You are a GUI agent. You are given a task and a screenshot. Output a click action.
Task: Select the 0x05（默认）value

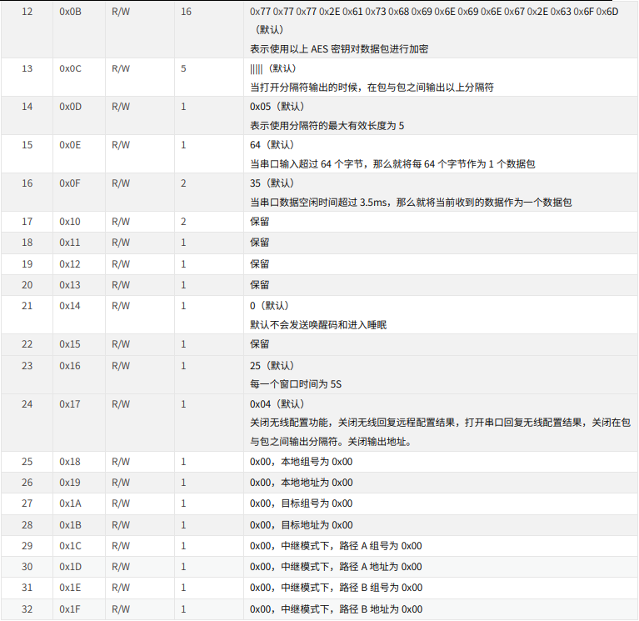(x=277, y=107)
